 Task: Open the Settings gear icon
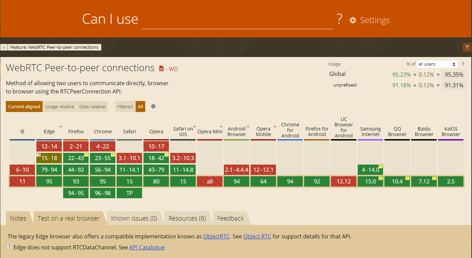(x=353, y=20)
